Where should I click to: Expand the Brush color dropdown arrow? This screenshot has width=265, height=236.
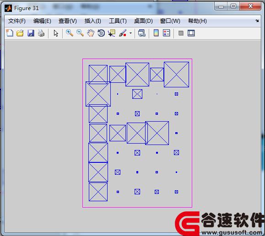[x=130, y=33]
